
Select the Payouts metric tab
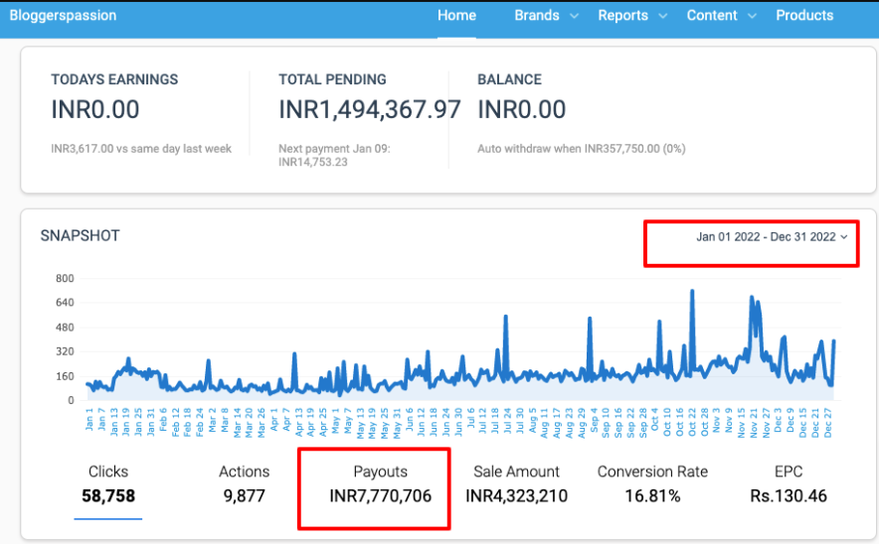point(380,484)
